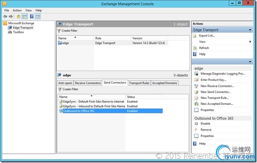The height and width of the screenshot is (163, 257).
Task: Click the Up one level folder icon
Action: tap(18, 16)
